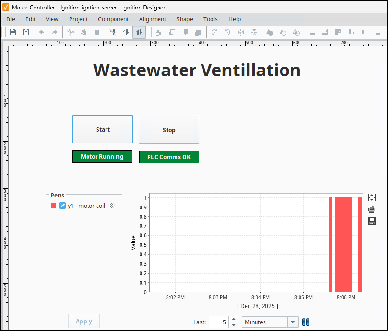
Task: Set tag comms mode to Read/Write
Action: (x=139, y=32)
